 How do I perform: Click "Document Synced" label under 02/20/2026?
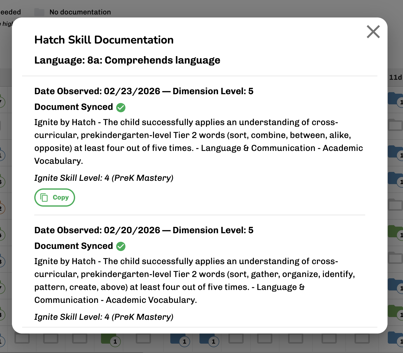pyautogui.click(x=74, y=246)
